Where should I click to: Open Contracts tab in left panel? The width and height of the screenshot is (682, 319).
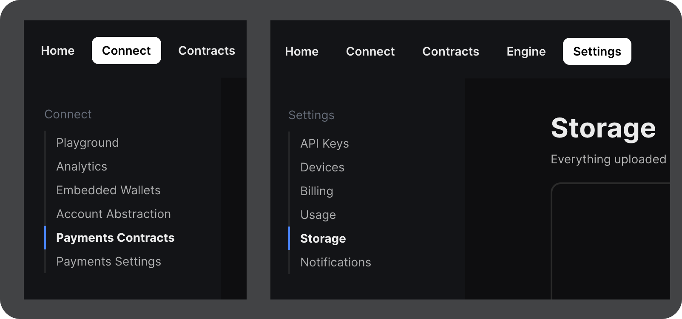207,50
